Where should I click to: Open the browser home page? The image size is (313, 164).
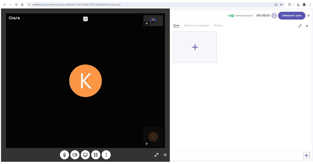22,4
